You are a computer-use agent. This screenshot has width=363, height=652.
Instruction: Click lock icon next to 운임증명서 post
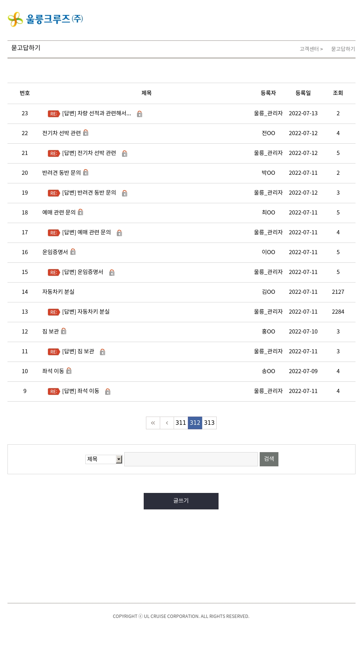click(73, 252)
